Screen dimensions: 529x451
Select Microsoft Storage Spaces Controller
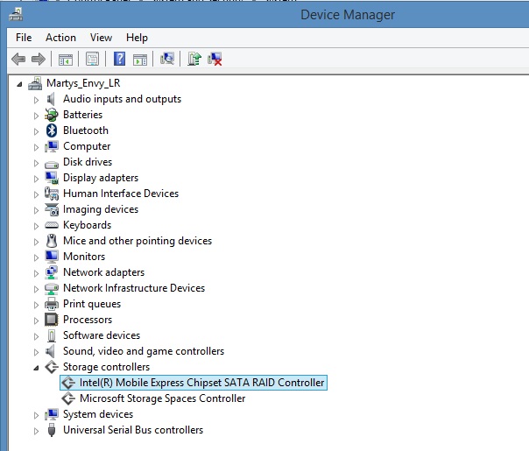(162, 398)
